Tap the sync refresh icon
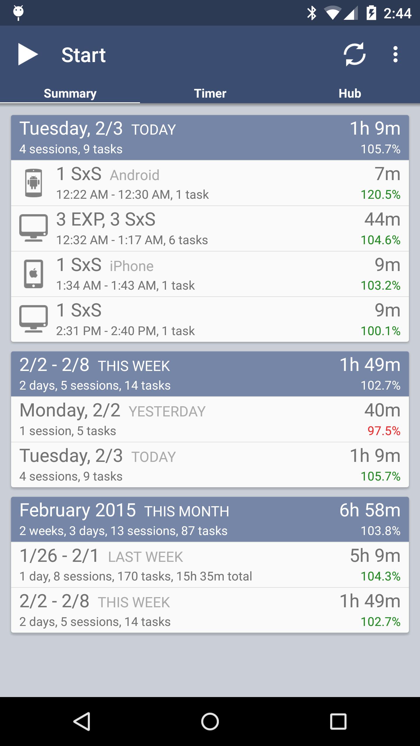 (354, 54)
